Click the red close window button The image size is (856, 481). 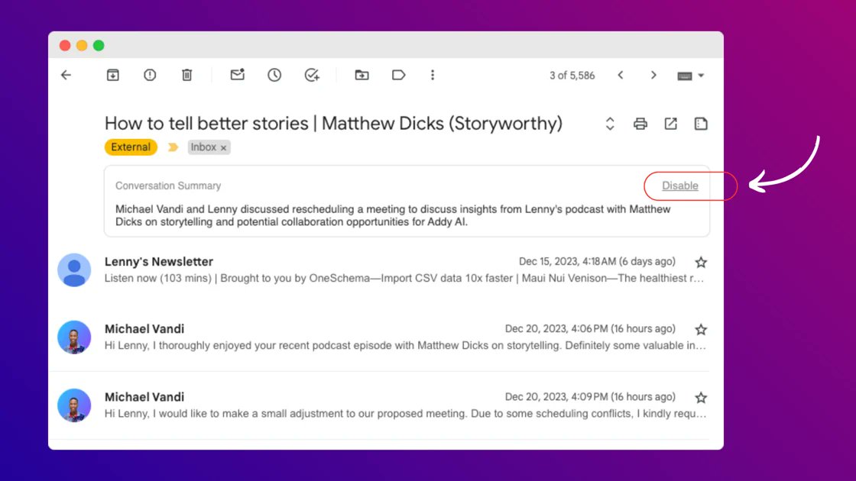pos(65,45)
